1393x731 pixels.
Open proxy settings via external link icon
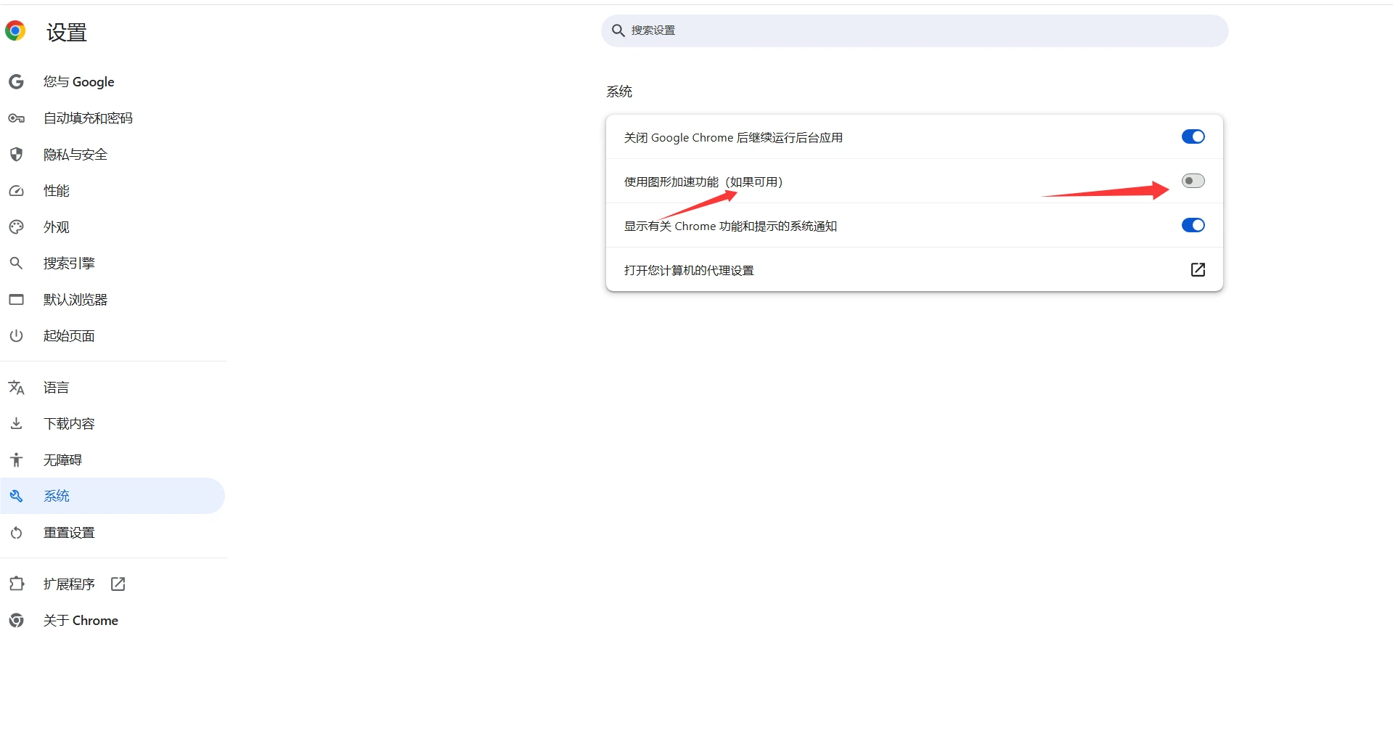point(1198,270)
